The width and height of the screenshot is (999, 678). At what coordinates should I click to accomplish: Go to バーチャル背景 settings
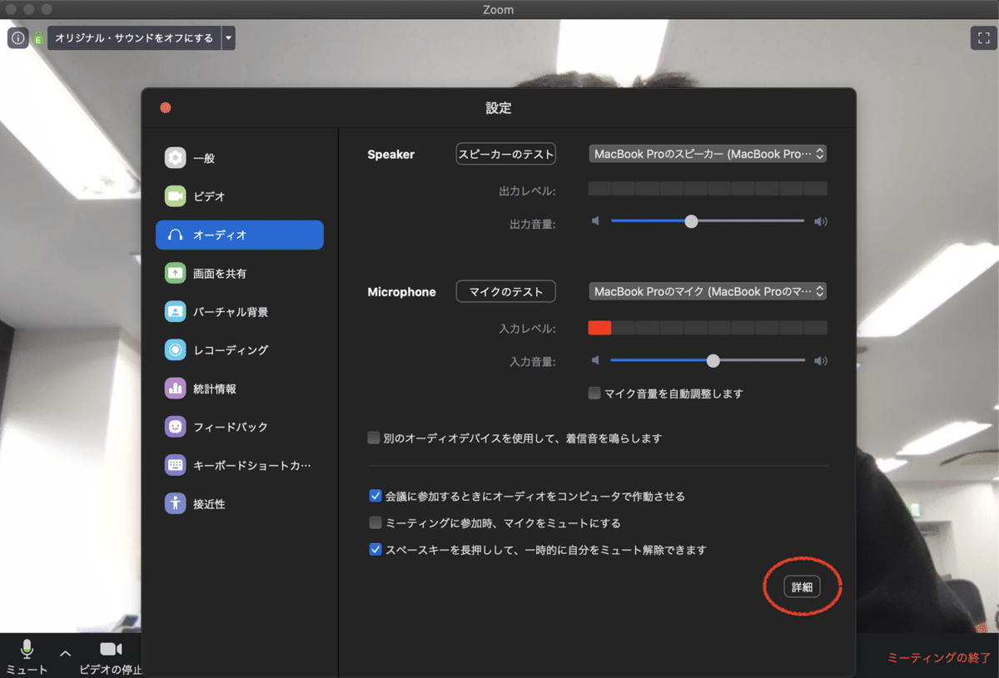pyautogui.click(x=240, y=312)
